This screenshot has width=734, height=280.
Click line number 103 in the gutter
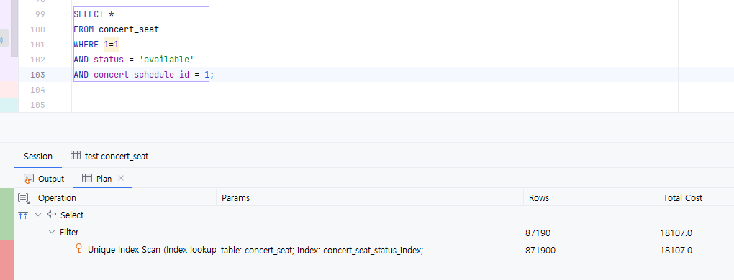click(37, 75)
